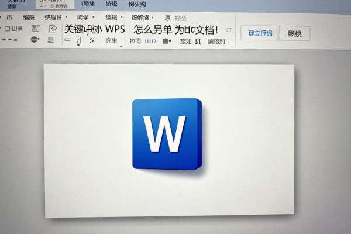351x234 pixels.
Task: Open the 市 menu in the ribbon
Action: pyautogui.click(x=9, y=17)
